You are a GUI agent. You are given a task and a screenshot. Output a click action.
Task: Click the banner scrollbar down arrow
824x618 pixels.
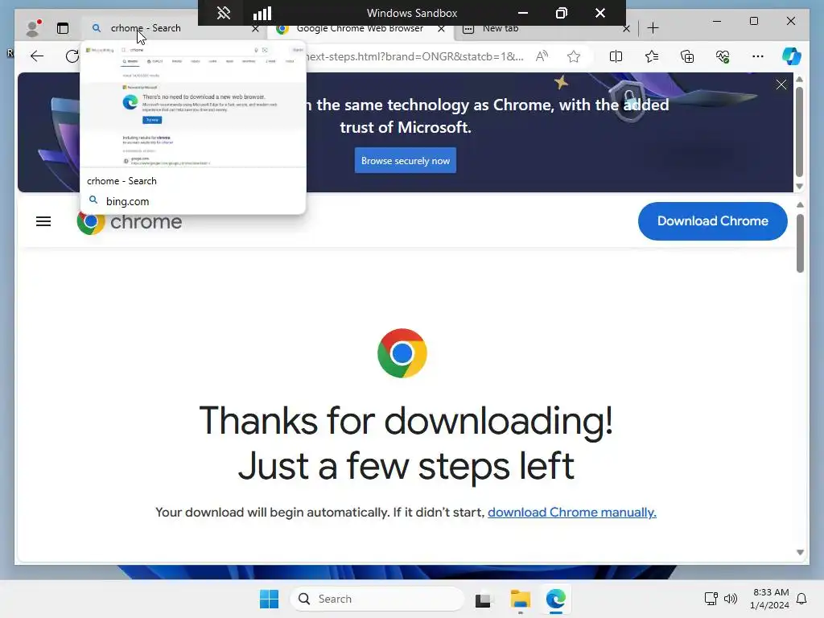point(800,187)
